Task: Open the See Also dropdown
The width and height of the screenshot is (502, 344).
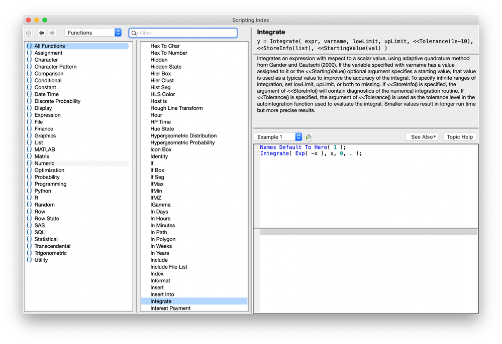Action: click(x=422, y=137)
